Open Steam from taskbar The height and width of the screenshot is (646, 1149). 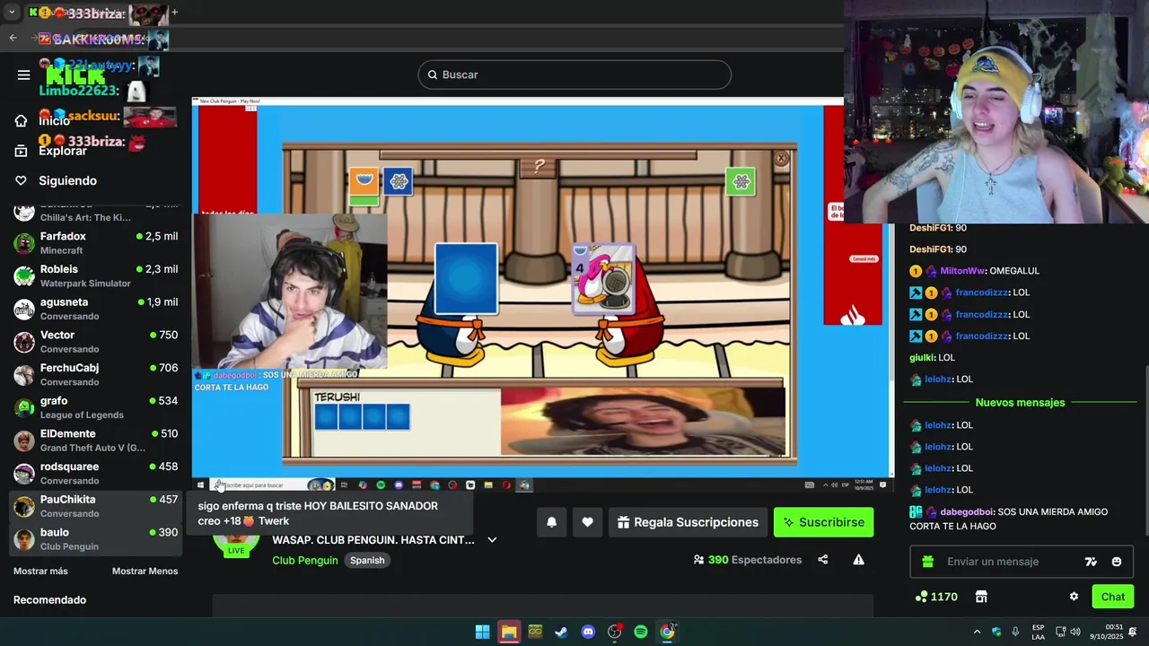pos(561,632)
